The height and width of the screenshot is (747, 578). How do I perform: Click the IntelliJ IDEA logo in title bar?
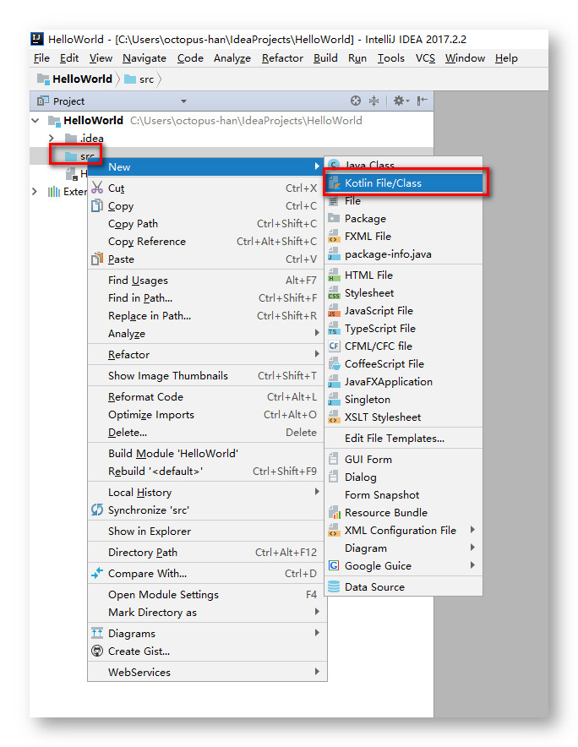click(x=38, y=39)
